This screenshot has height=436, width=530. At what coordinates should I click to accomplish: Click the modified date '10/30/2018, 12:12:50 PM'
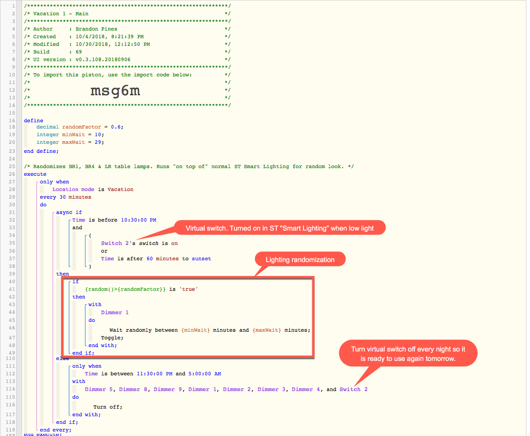[x=112, y=44]
